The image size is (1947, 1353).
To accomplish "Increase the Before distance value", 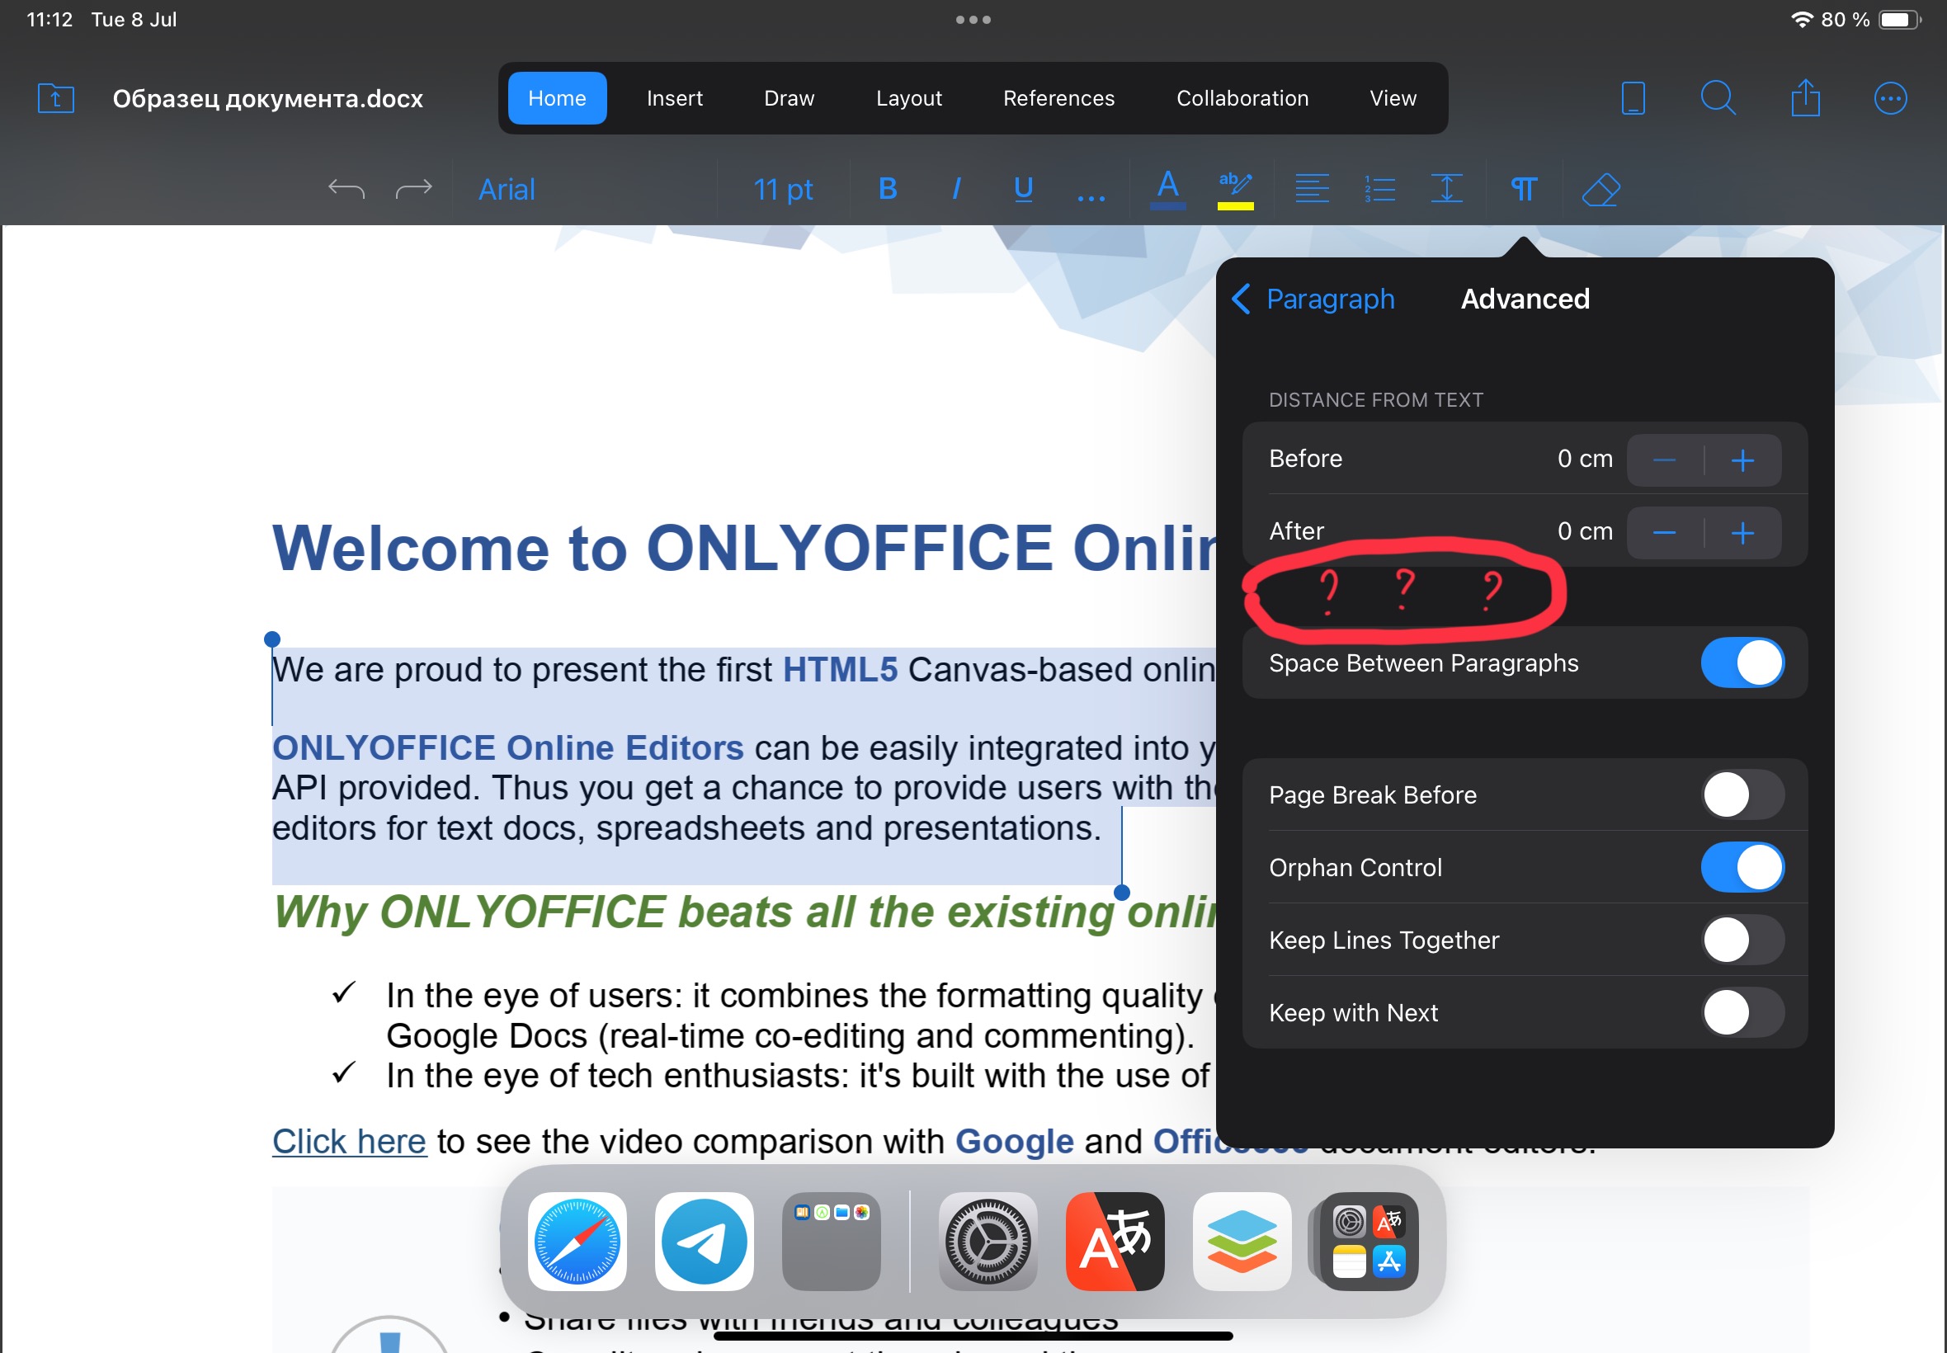I will coord(1742,460).
